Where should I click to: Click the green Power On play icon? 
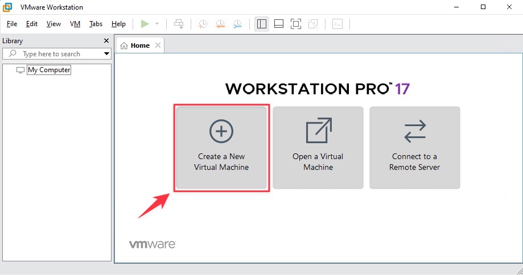145,24
